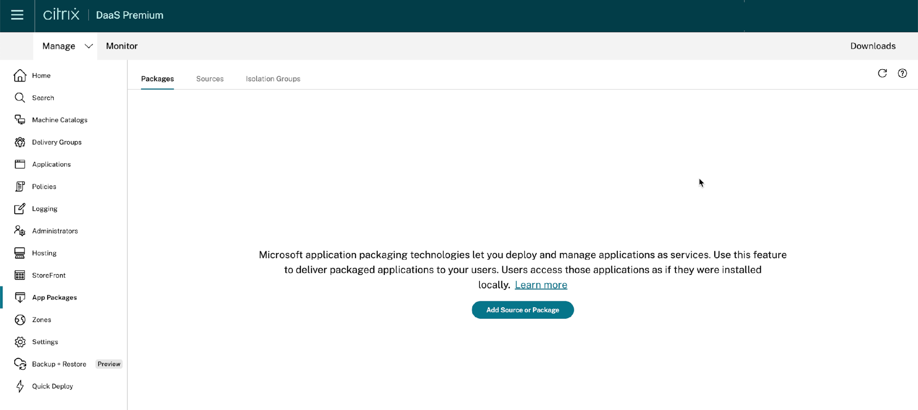The height and width of the screenshot is (410, 918).
Task: Click the Add Source or Package button
Action: 523,310
